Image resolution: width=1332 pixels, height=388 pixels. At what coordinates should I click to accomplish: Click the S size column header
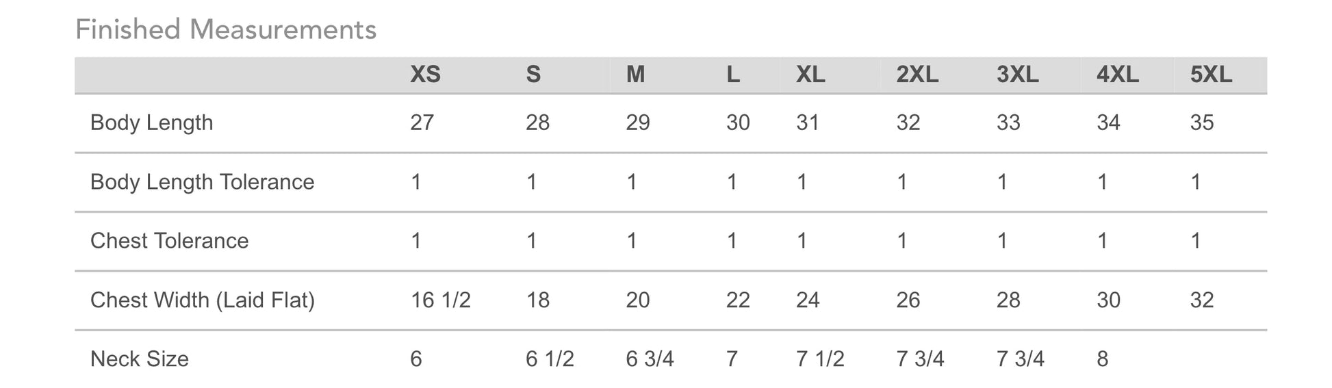point(533,74)
